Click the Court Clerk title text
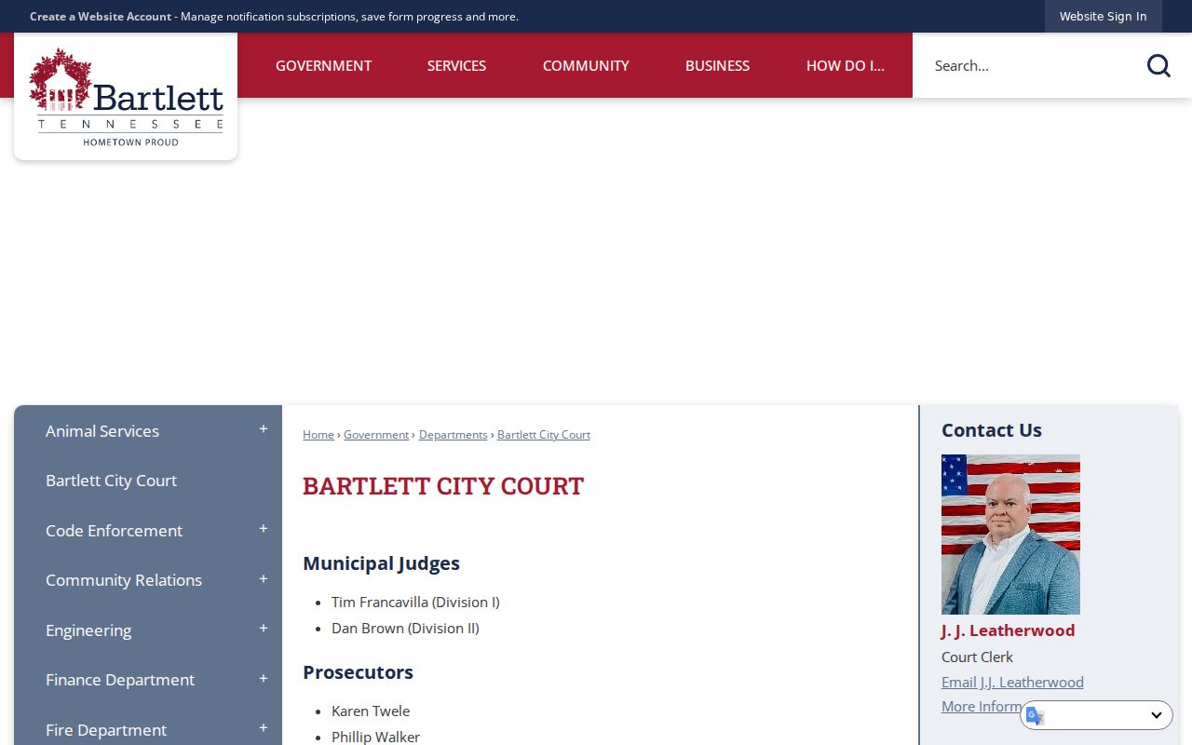This screenshot has width=1192, height=745. tap(977, 657)
